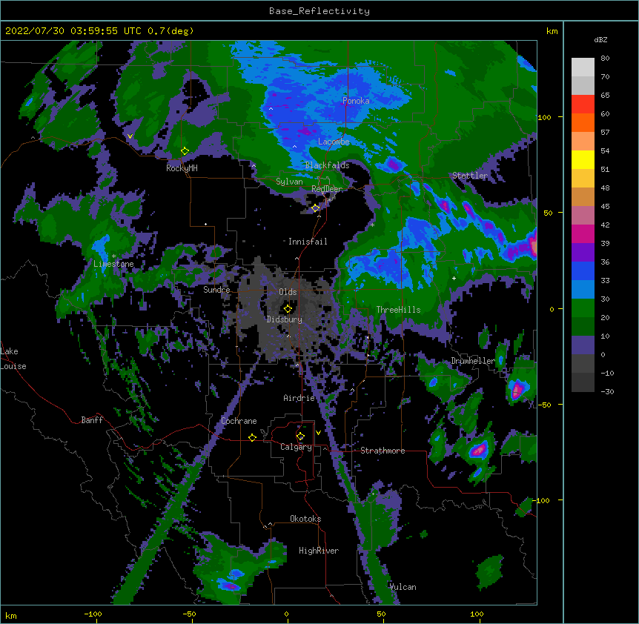Click the Olds label
Screen dimensions: 639x624
click(x=288, y=292)
